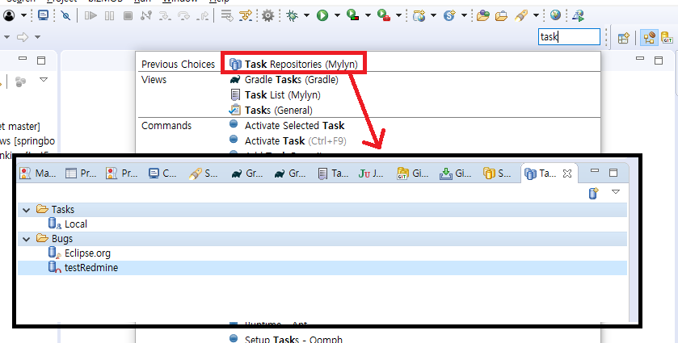Click the Quick Access field containing 'task'
678x343 pixels.
(569, 36)
